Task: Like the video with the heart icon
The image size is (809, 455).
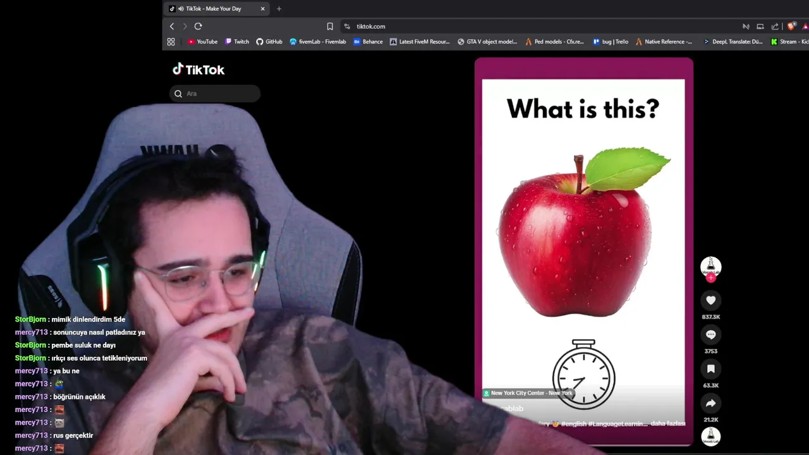Action: (x=711, y=300)
